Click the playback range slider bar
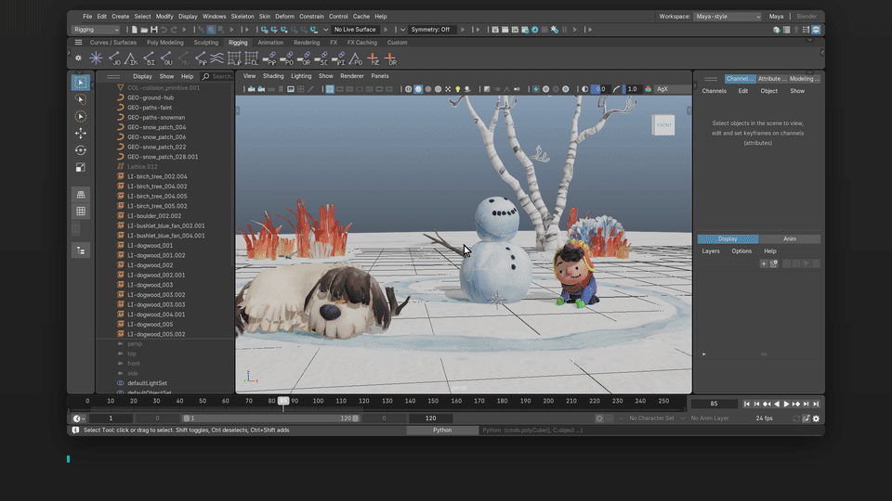This screenshot has height=501, width=892. tap(270, 418)
